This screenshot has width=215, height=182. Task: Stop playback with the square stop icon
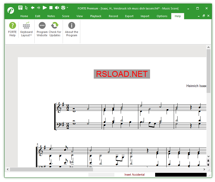tap(51, 8)
